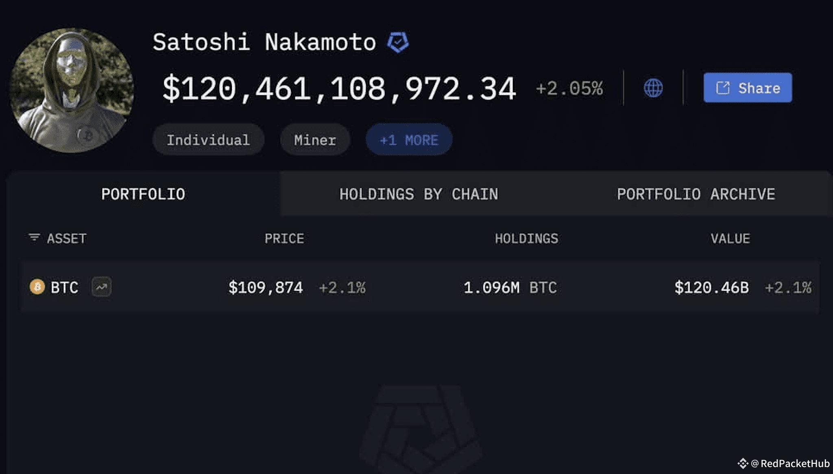
Task: Open the PORTFOLIO ARCHIVE tab
Action: coord(696,194)
